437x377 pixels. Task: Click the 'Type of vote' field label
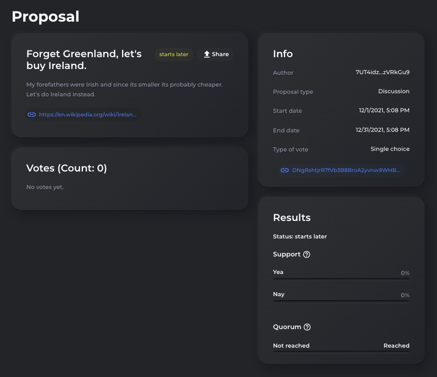[x=291, y=149]
